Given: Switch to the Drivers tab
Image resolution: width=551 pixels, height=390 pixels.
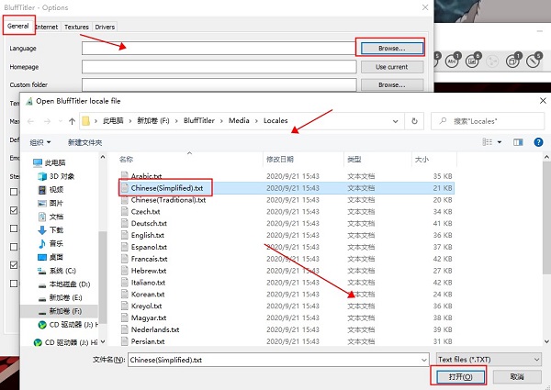Looking at the screenshot, I should pyautogui.click(x=106, y=28).
